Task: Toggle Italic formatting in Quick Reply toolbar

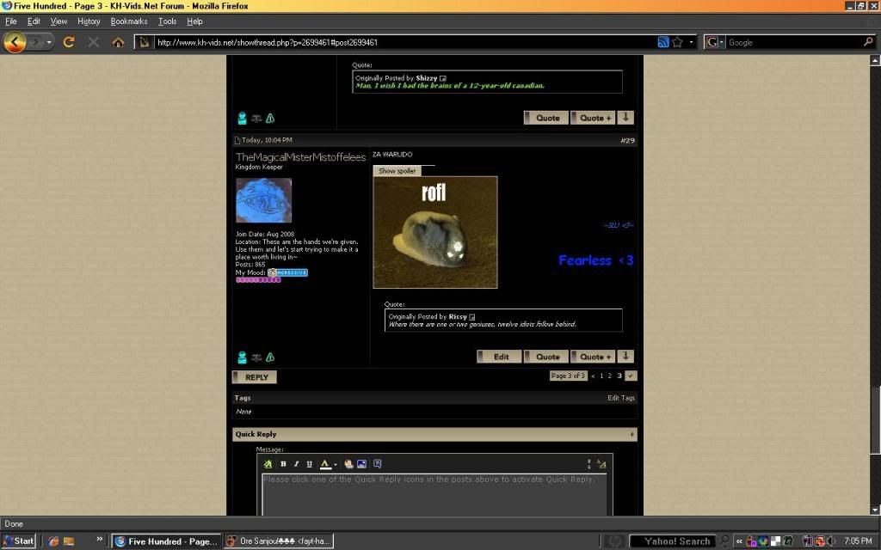Action: click(296, 464)
